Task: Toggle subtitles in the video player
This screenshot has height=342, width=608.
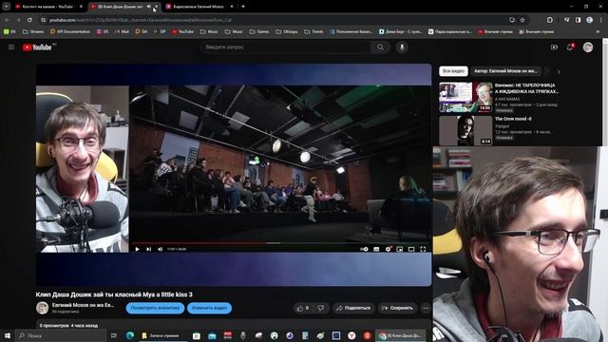Action: [x=376, y=249]
